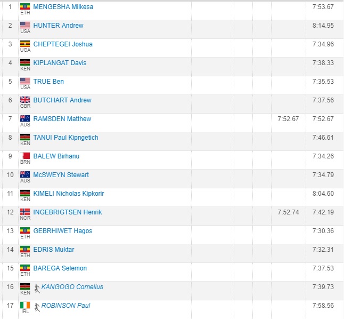Open HUNTER Andrew athlete link
This screenshot has width=344, height=319.
pos(59,26)
